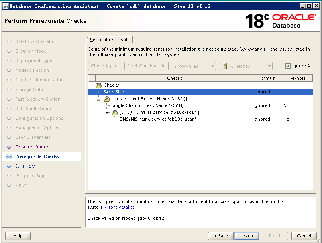This screenshot has width=322, height=243.
Task: Click the Finish step in sidebar
Action: [x=22, y=185]
